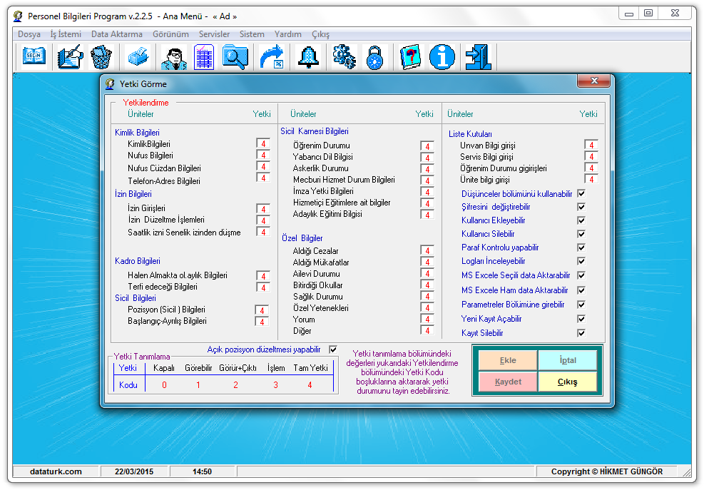Click the Adaylık Eğitimi Bilgisi yetki field

pyautogui.click(x=427, y=215)
